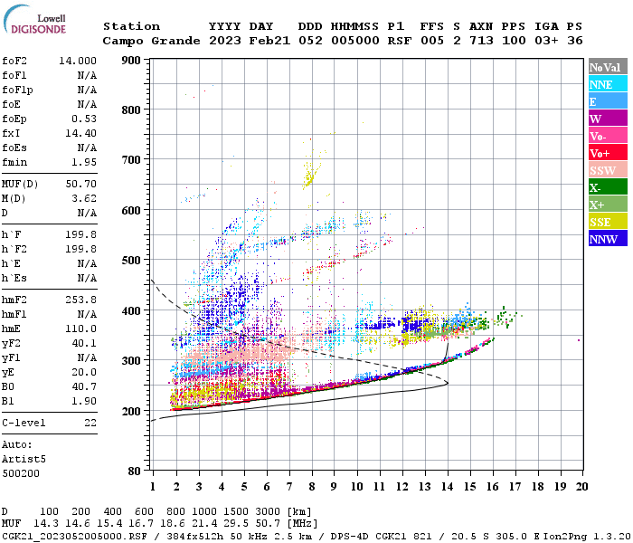Click the foF2 value 14.000
This screenshot has height=543, width=633.
[78, 61]
